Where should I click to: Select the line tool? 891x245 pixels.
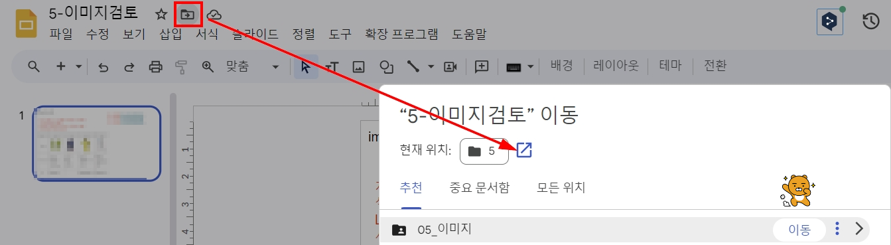pos(413,66)
